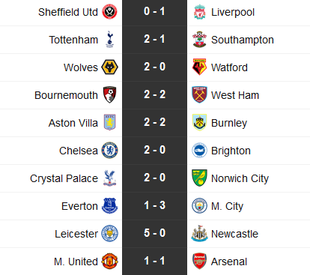Open the Southampton team name link
Viewport: 310px width, 275px height.
click(x=243, y=40)
